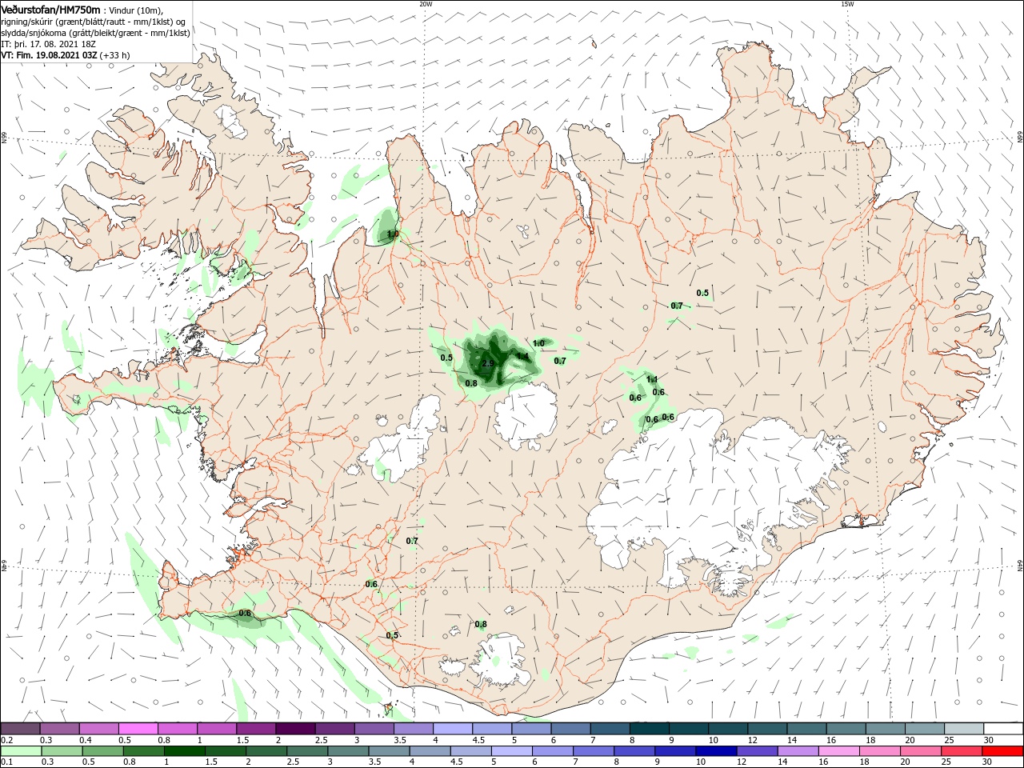The height and width of the screenshot is (768, 1024).
Task: Select upper-row dark teal swatch between 8 and 9
Action: 649,729
